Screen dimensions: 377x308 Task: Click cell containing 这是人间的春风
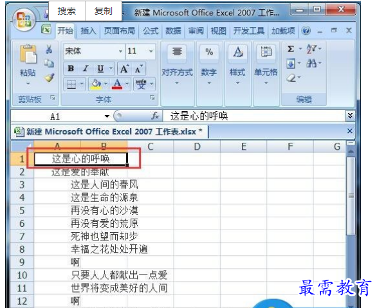coord(104,185)
